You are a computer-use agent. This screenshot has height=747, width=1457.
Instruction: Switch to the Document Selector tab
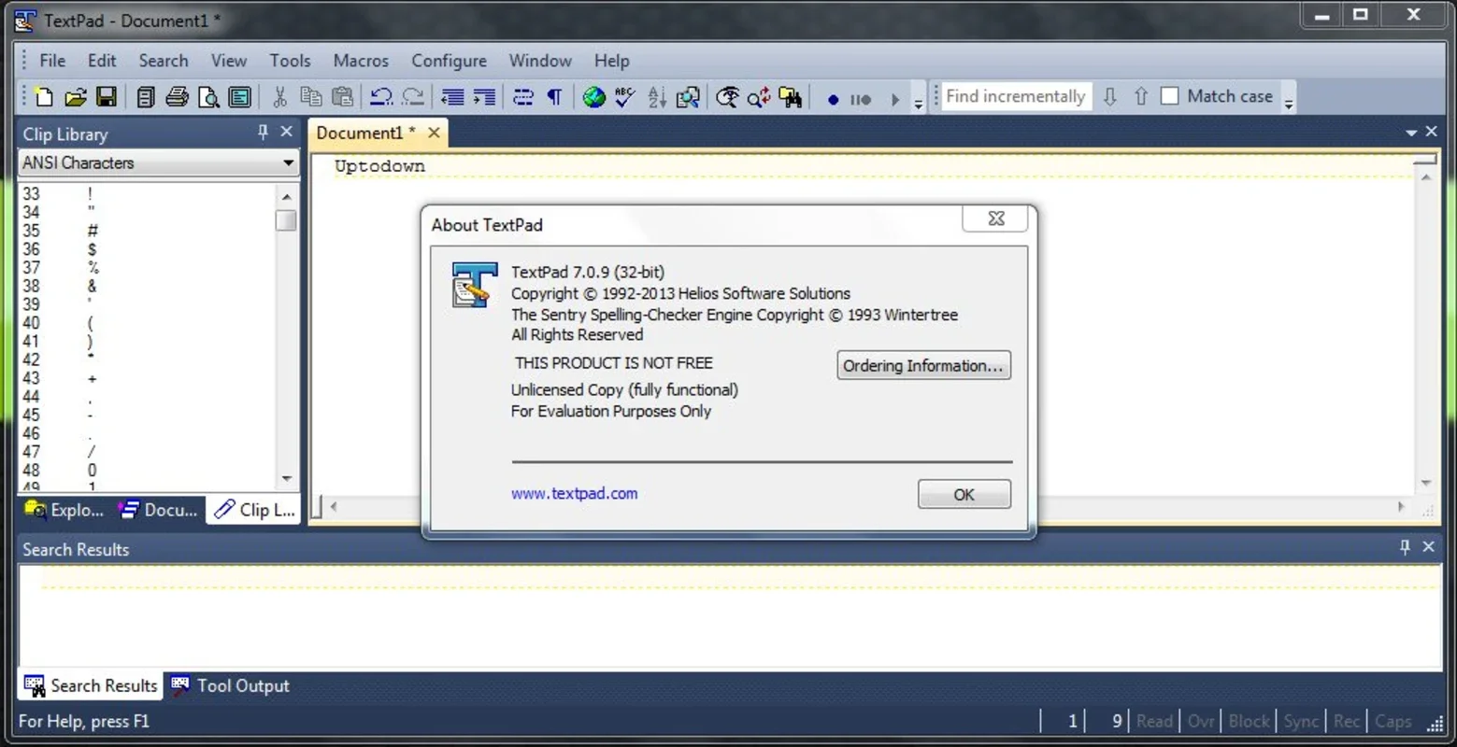(x=159, y=510)
